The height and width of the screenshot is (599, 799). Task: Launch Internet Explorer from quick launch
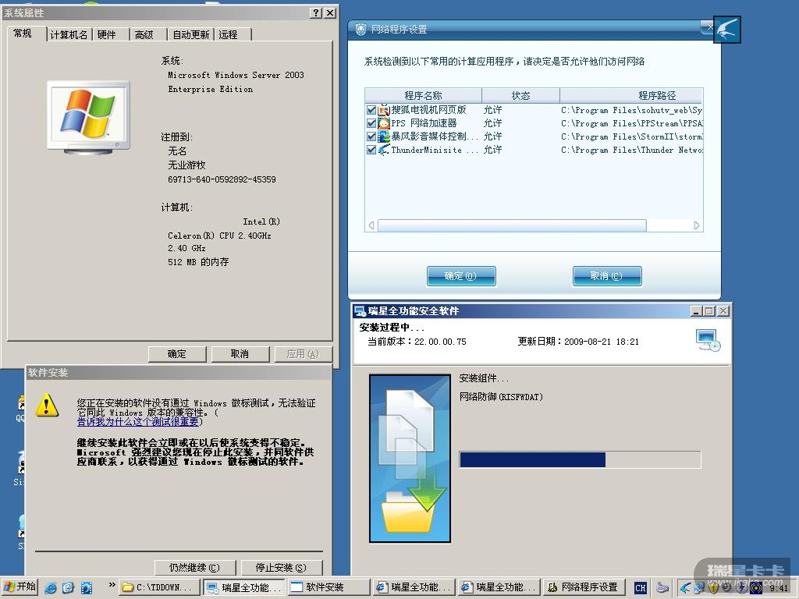(51, 587)
